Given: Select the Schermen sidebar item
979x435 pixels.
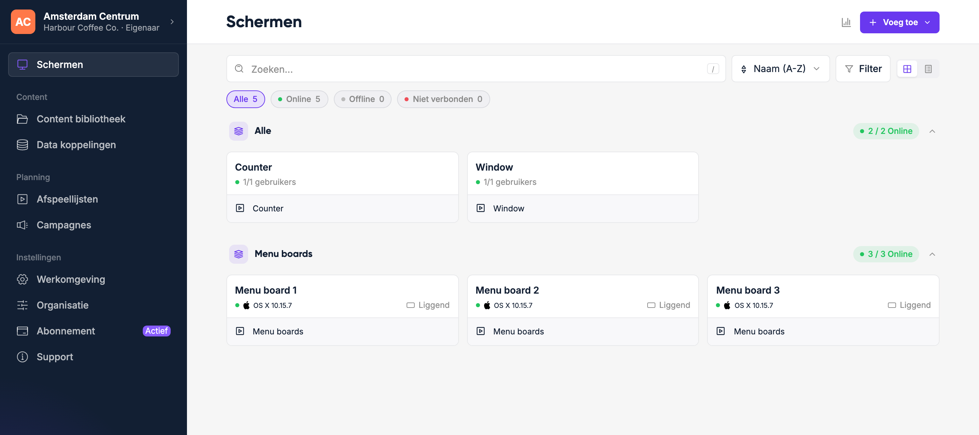Looking at the screenshot, I should point(93,65).
